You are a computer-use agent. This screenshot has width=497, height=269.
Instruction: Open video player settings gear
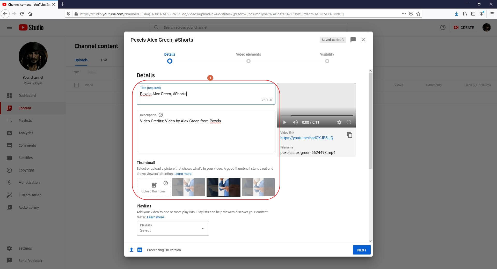[x=339, y=122]
